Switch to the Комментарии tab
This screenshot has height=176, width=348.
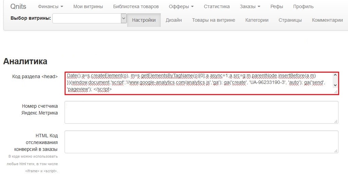pyautogui.click(x=327, y=20)
